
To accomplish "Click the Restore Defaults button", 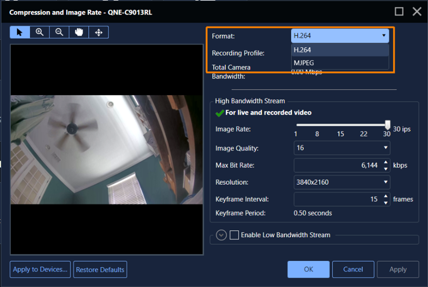I will tap(100, 270).
